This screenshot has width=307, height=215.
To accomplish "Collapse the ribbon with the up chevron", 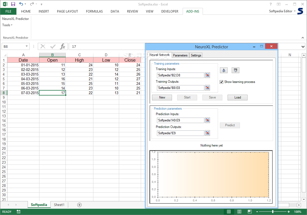I will tap(303, 38).
